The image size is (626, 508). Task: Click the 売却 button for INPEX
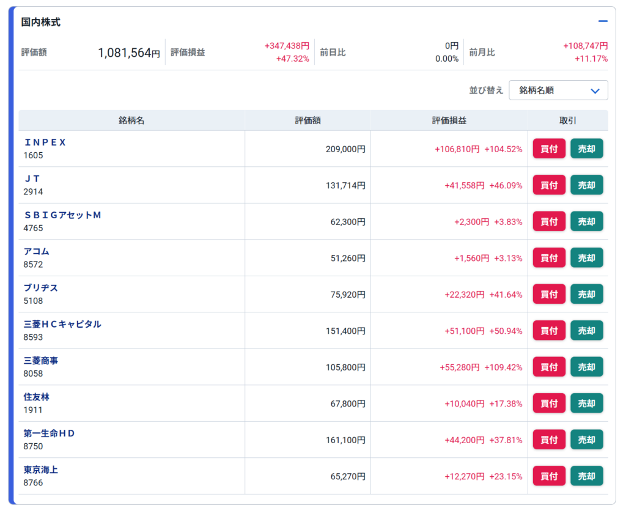[x=586, y=149]
